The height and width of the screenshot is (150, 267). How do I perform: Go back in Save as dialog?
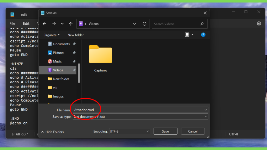pos(44,24)
